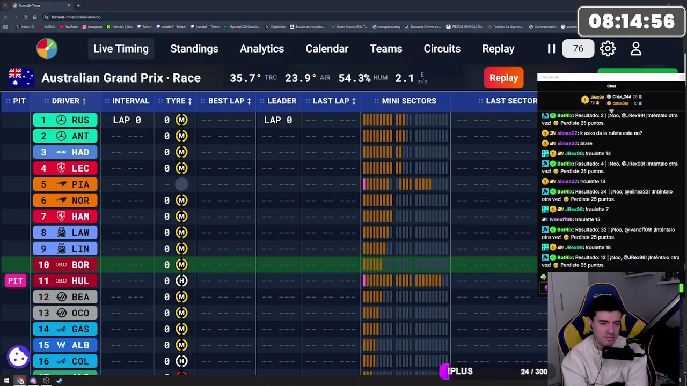Go to the browser home page
The image size is (687, 386).
pyautogui.click(x=35, y=17)
